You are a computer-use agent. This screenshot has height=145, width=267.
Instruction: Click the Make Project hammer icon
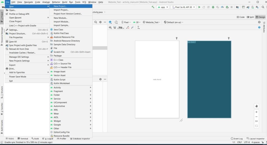point(153,7)
